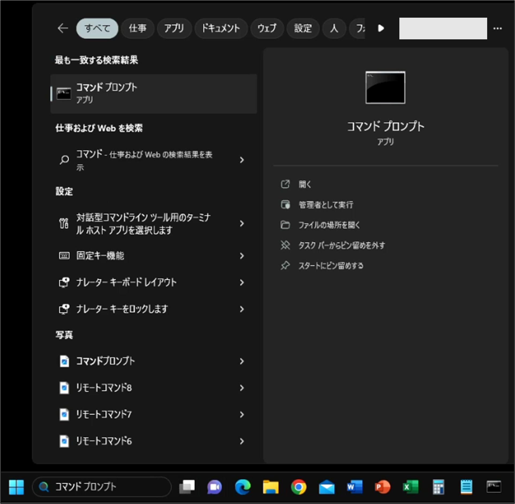Click icon beside ナレーター キーをロックします

64,309
